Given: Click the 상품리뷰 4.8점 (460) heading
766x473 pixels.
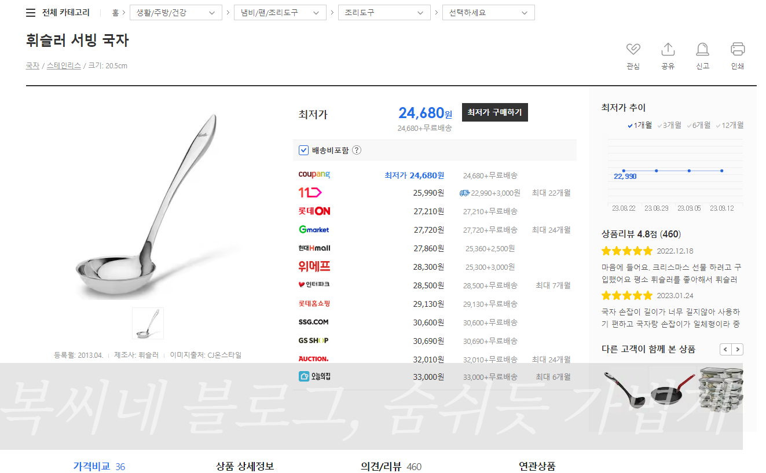Looking at the screenshot, I should [x=641, y=234].
